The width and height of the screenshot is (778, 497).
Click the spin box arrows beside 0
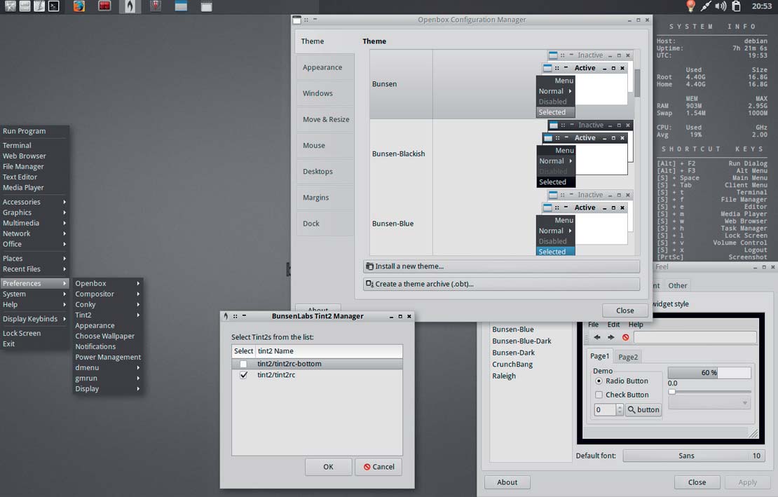tap(619, 409)
